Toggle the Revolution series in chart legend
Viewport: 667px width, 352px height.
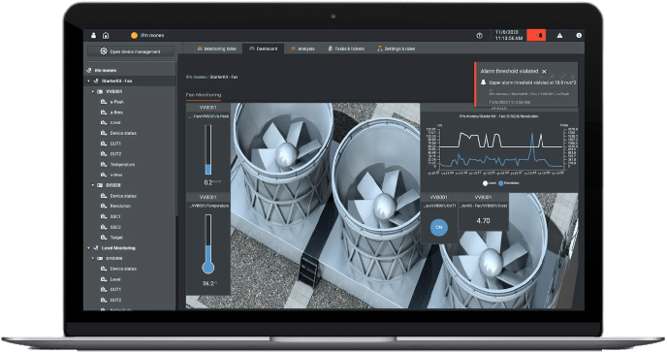click(x=509, y=183)
